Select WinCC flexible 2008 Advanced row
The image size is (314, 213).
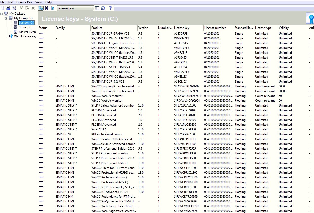[176, 139]
